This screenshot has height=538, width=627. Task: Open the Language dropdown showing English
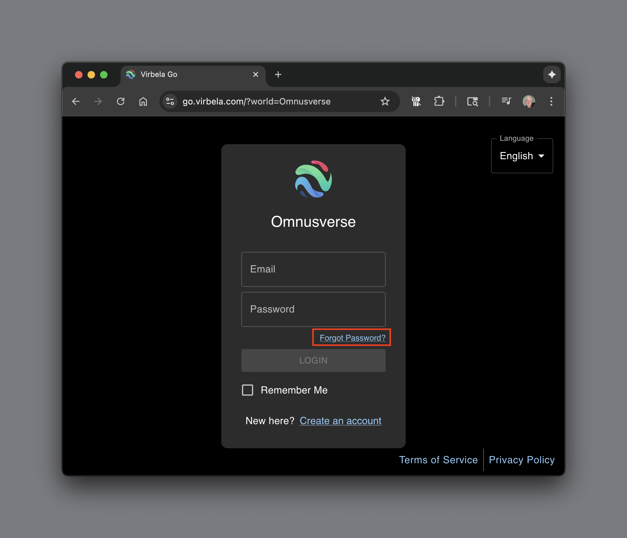[522, 156]
